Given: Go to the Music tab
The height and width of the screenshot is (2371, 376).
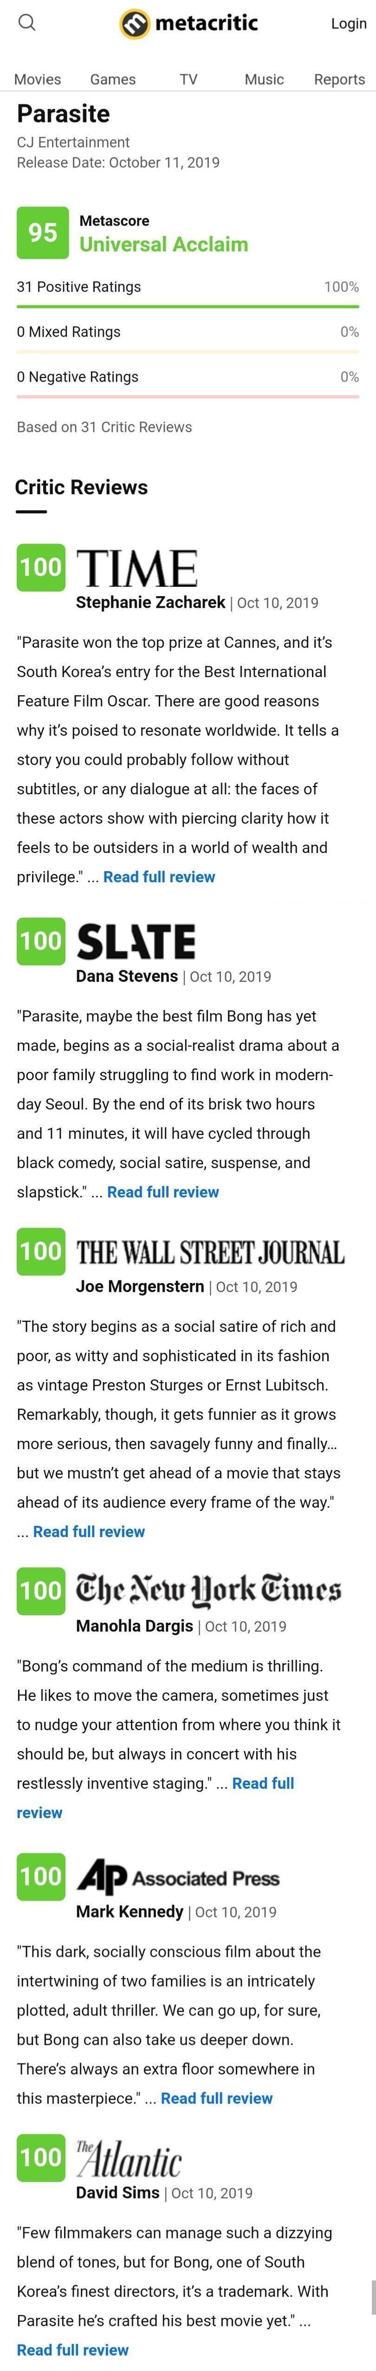Looking at the screenshot, I should (x=264, y=79).
